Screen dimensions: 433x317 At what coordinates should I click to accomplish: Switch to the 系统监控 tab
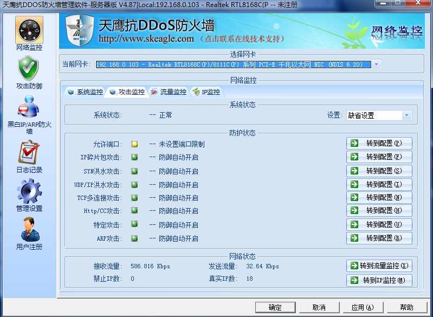[85, 92]
